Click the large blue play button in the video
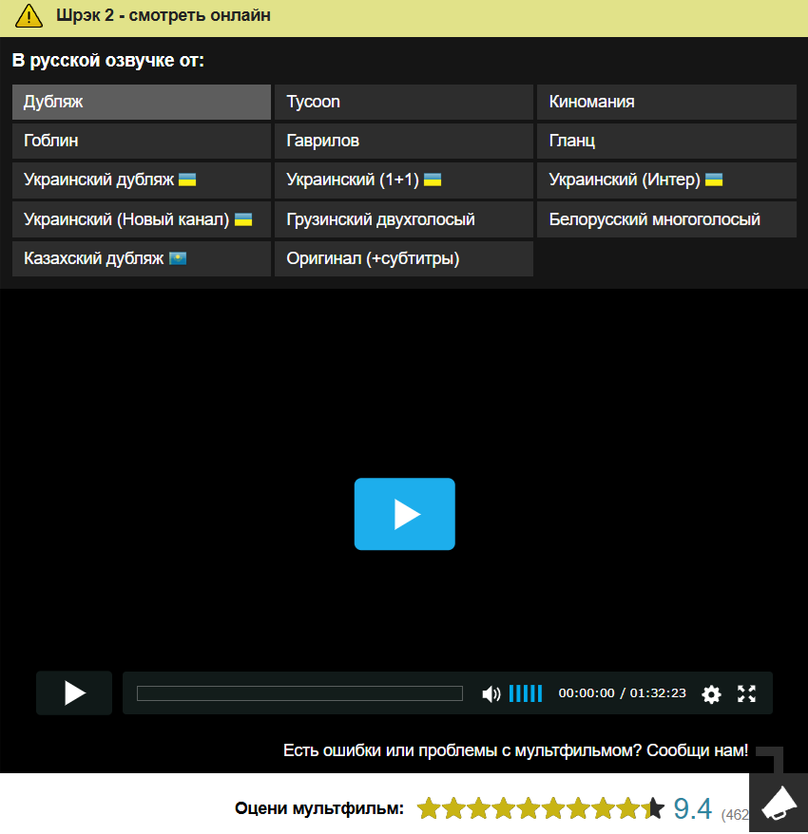 [405, 514]
